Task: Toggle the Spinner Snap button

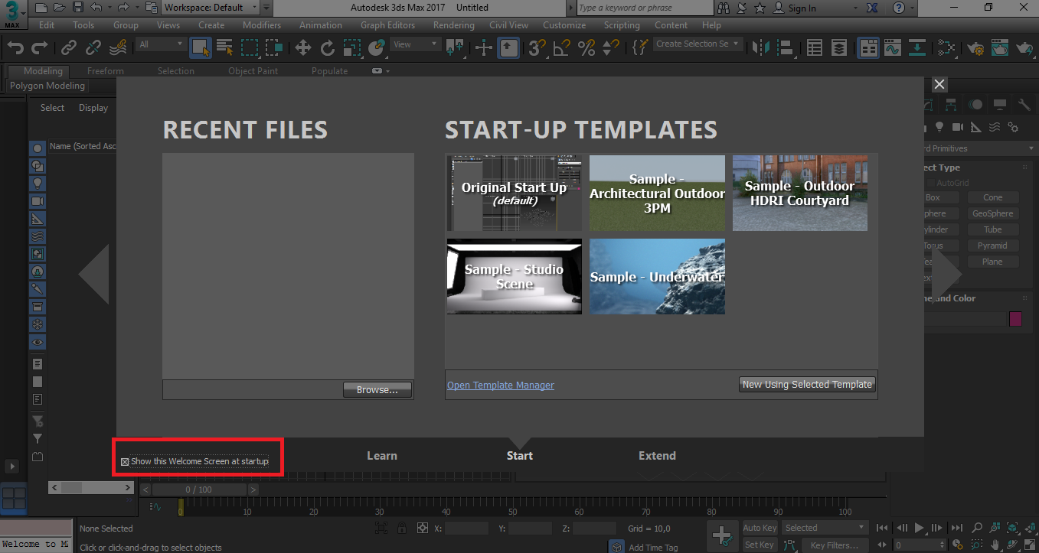Action: pos(611,47)
